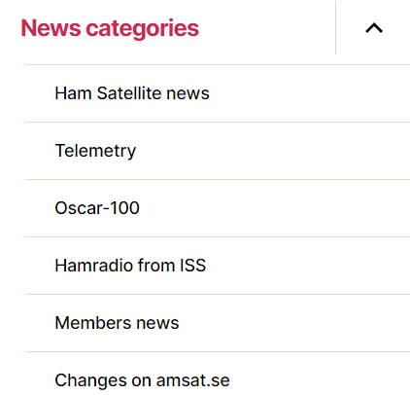Visit the Members news link
The image size is (410, 395).
(x=117, y=323)
